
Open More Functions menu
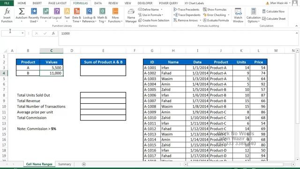coord(115,15)
